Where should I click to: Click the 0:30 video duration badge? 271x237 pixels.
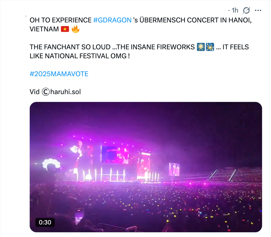click(45, 222)
